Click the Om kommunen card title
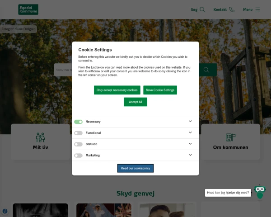This screenshot has width=271, height=217. (230, 147)
